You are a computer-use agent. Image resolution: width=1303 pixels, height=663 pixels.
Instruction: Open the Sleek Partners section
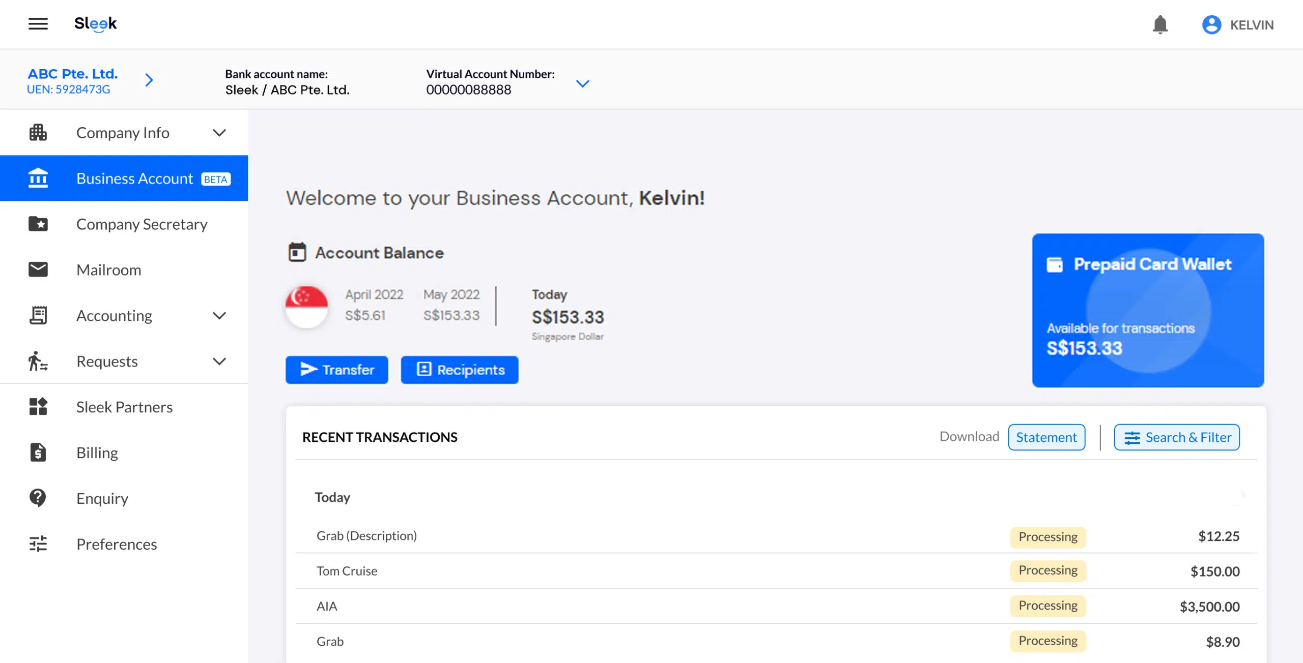tap(124, 407)
